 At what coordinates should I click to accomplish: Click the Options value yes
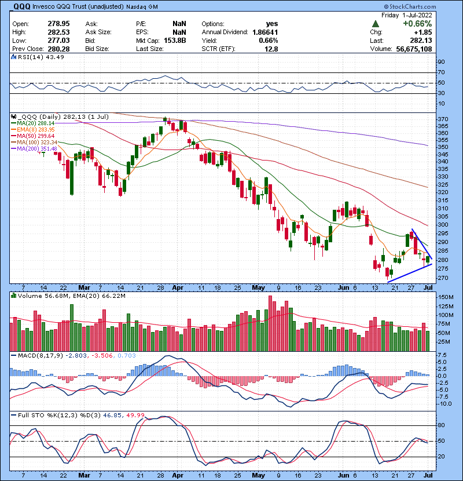[272, 24]
